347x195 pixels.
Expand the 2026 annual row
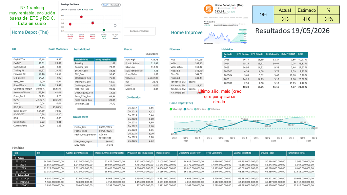17,171
